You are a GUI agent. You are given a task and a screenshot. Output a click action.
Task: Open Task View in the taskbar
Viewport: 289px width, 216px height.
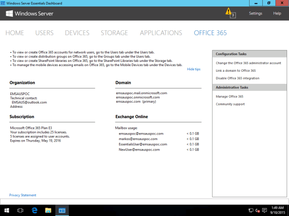[20, 211]
